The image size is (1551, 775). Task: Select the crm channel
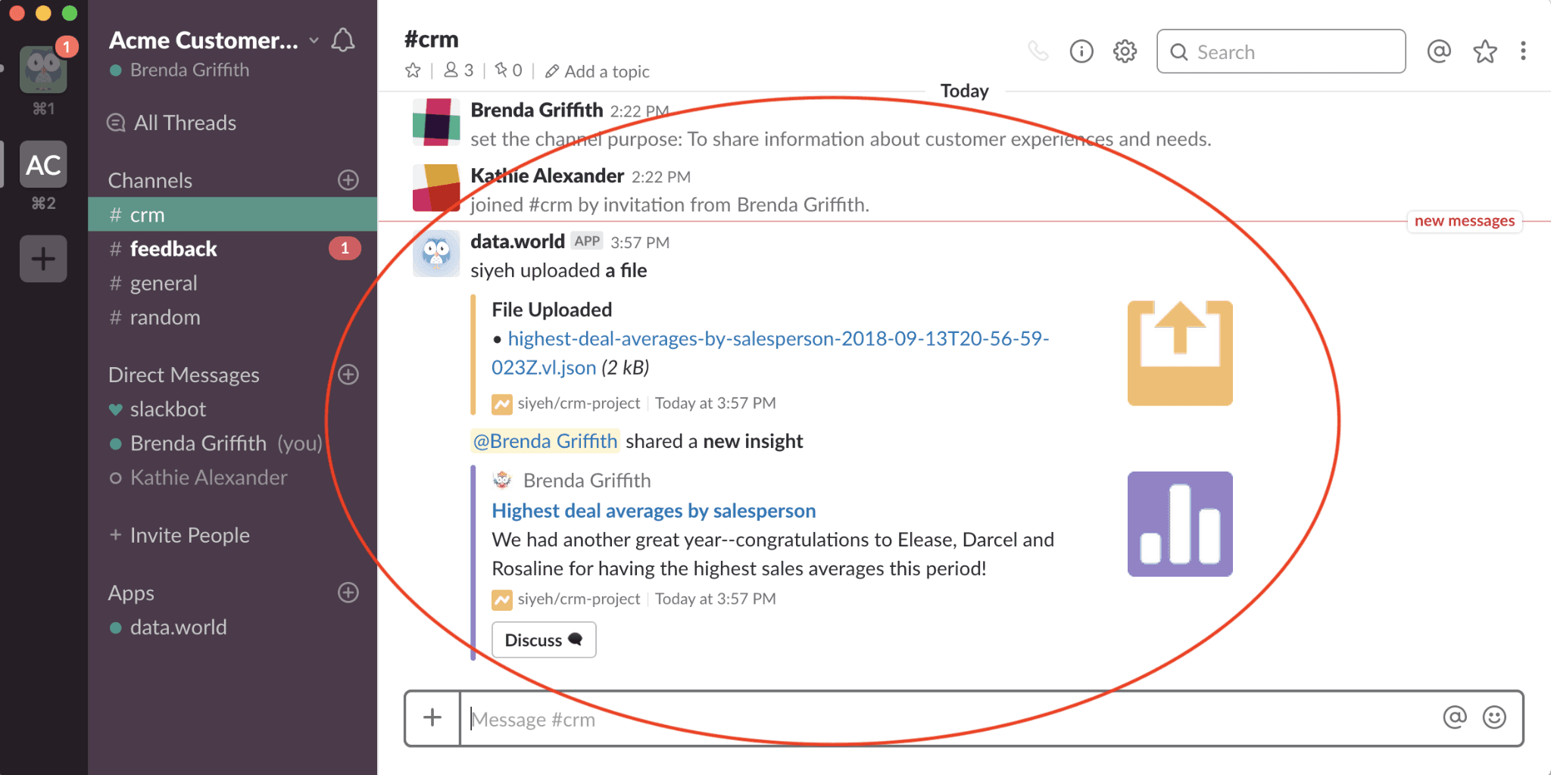[232, 215]
